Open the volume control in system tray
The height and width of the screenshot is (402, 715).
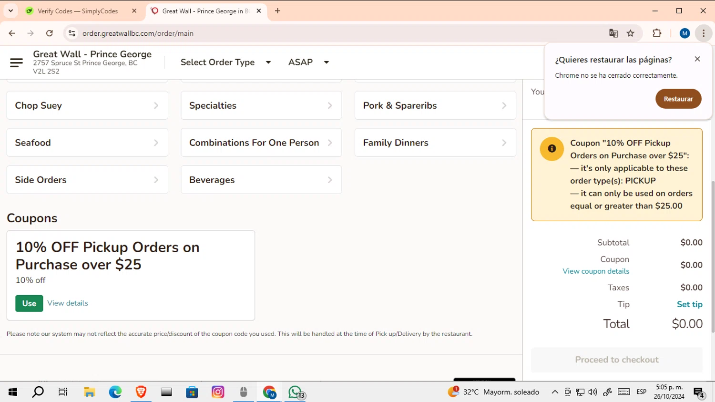(592, 392)
